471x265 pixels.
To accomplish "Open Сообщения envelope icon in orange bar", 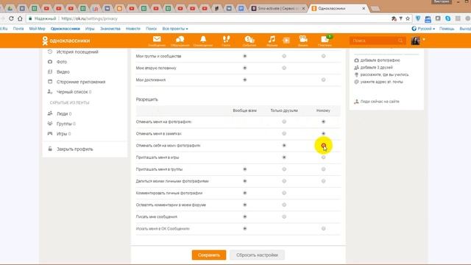I will (x=157, y=40).
